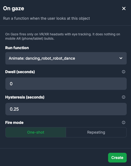This screenshot has width=131, height=166.
Task: Click the 0.25 value in Hysteresis
Action: coord(14,109)
